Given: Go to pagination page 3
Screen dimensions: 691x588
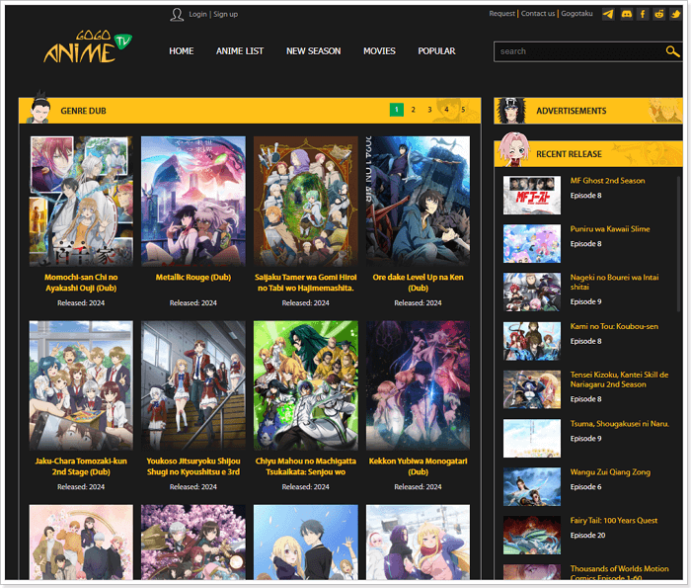Looking at the screenshot, I should tap(429, 110).
